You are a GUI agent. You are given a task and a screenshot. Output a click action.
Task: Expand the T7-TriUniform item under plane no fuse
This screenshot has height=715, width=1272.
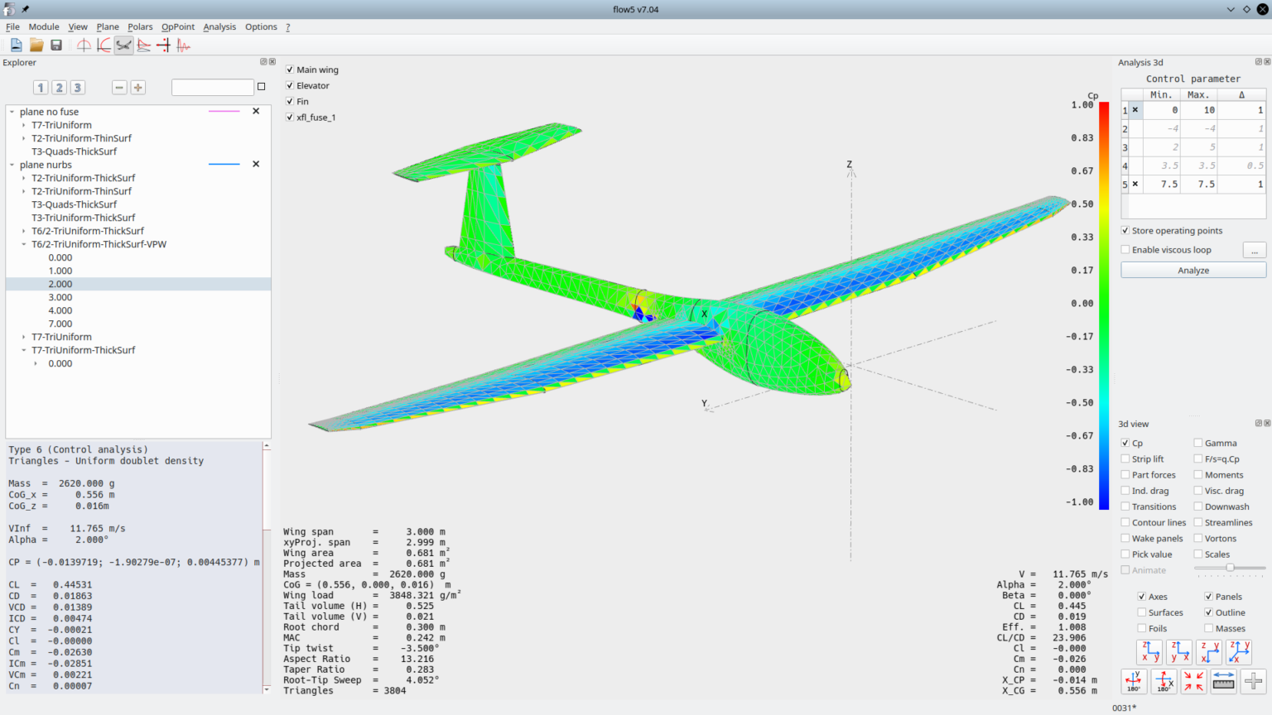[24, 125]
